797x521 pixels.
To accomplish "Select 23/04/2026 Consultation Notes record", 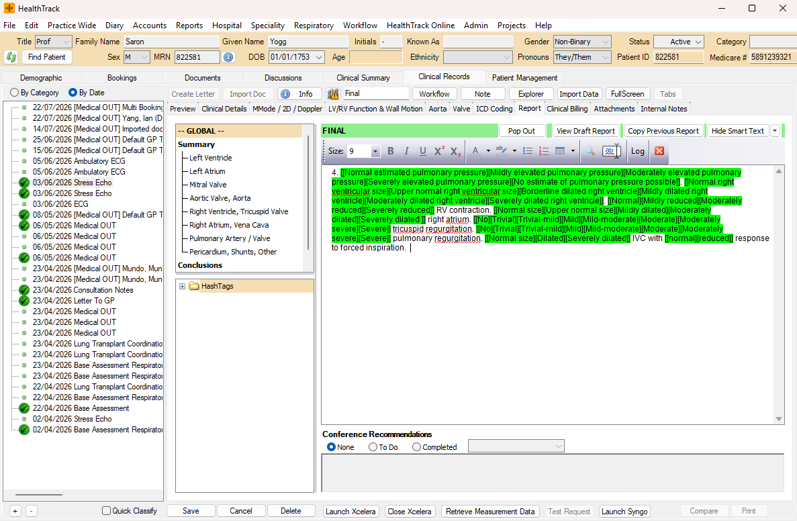I will point(83,290).
